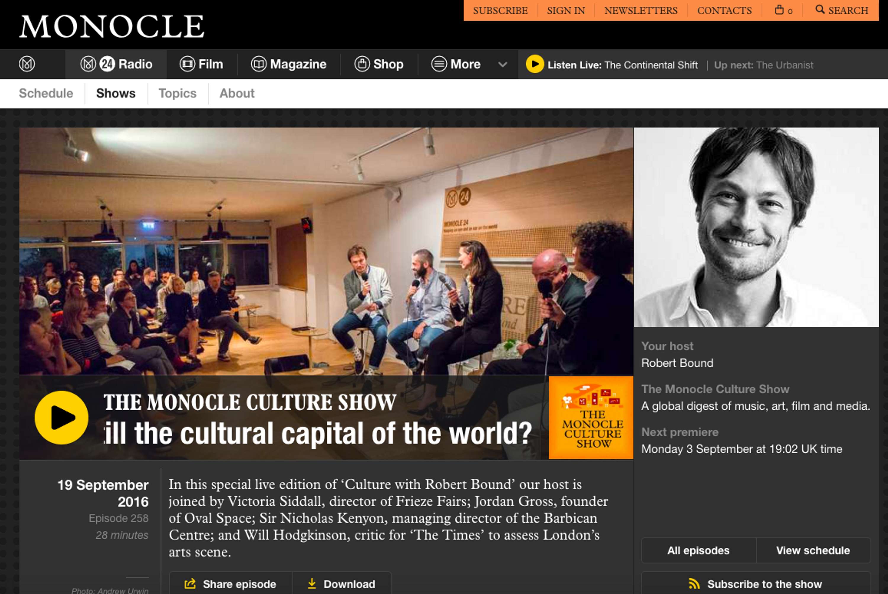Click the 28 minutes duration text
Image resolution: width=888 pixels, height=594 pixels.
122,535
